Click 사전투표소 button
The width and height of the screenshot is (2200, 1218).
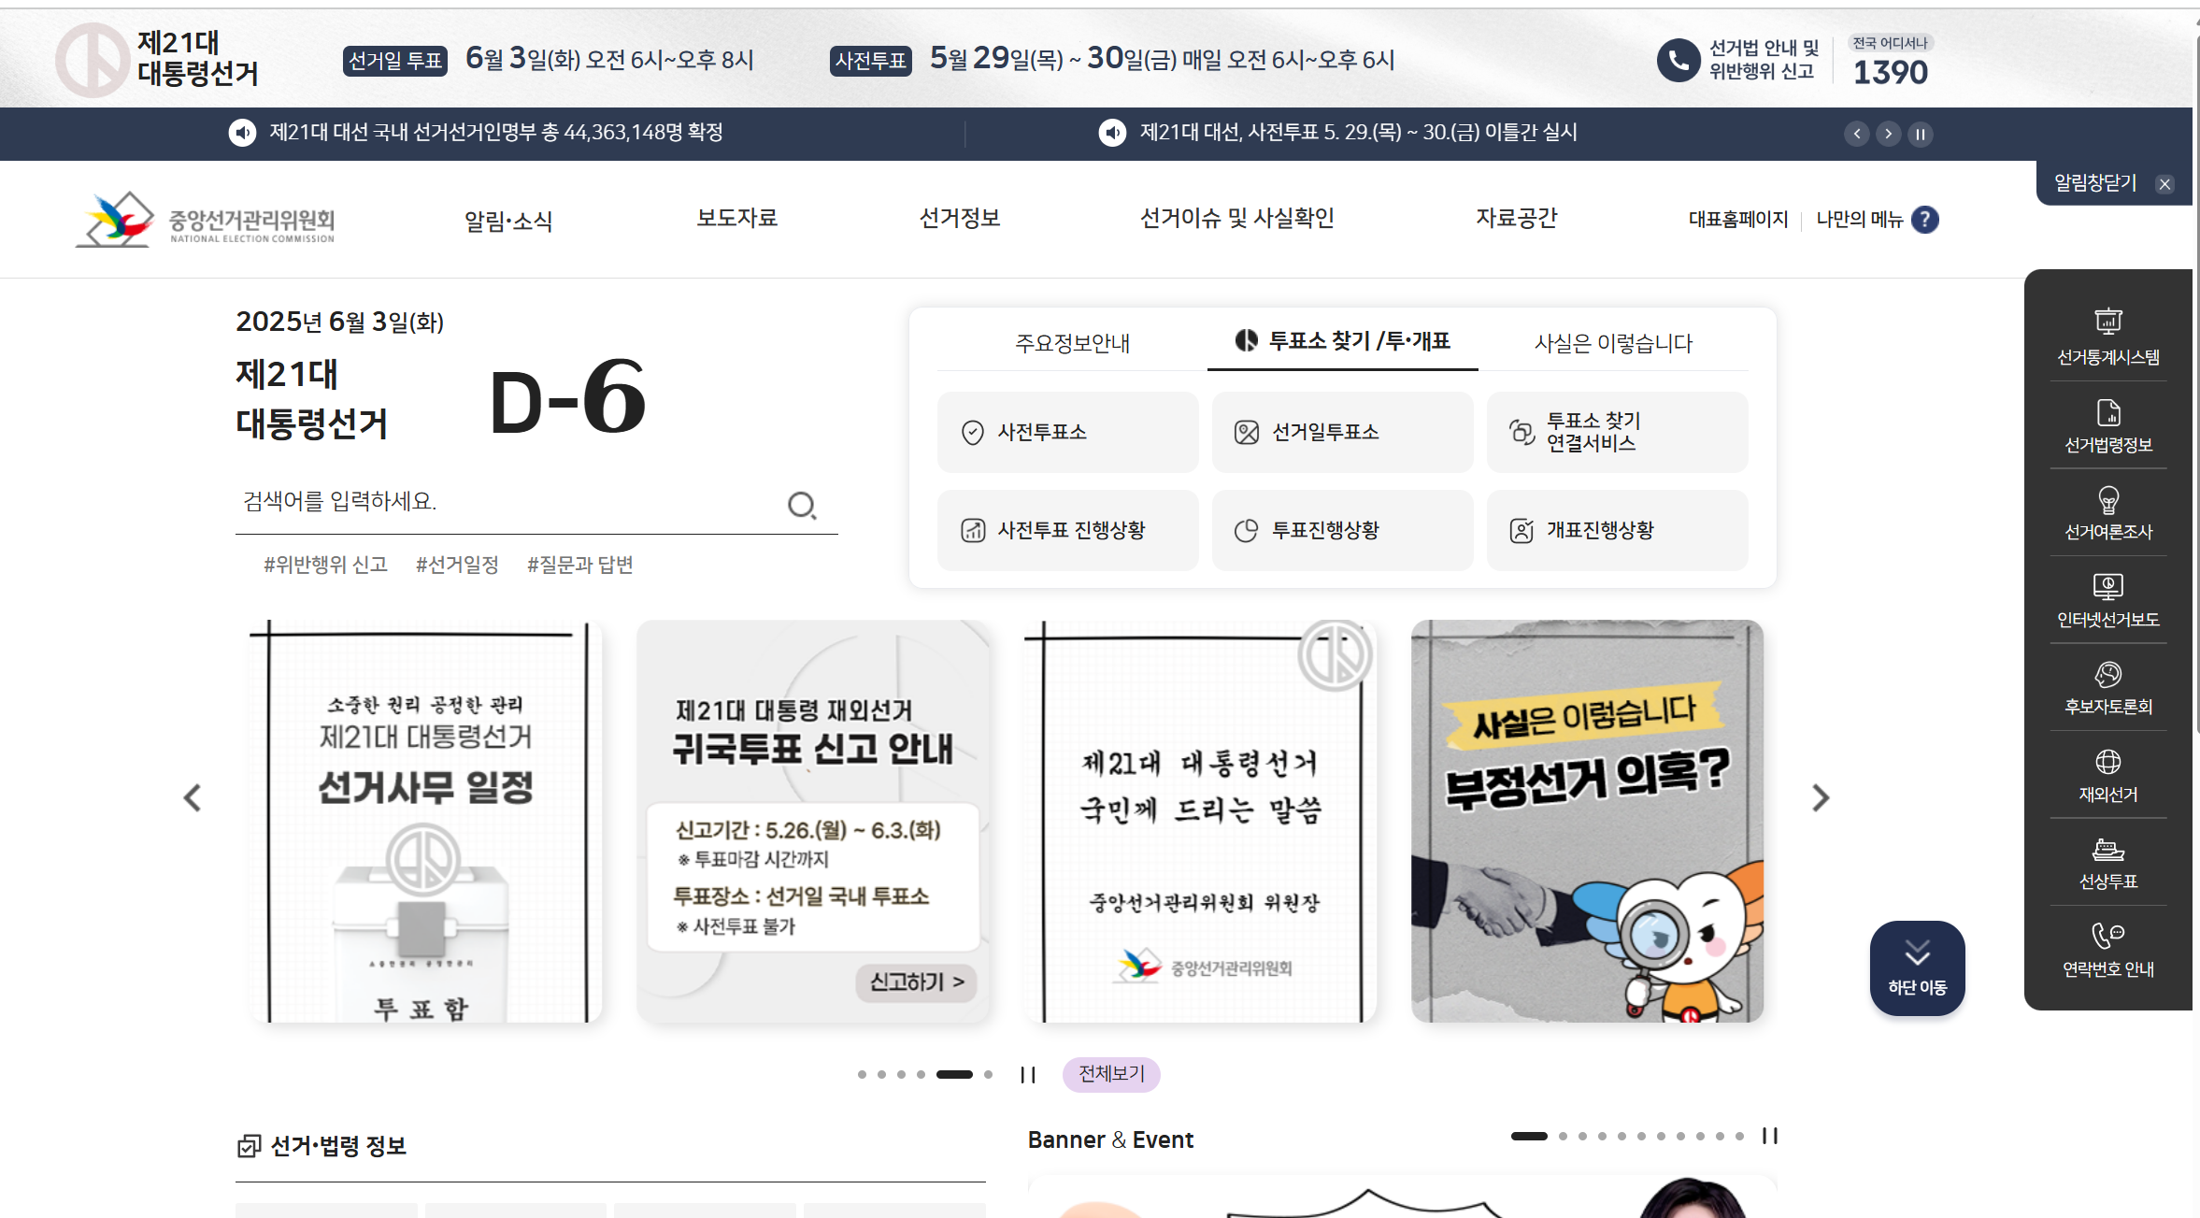coord(1067,432)
